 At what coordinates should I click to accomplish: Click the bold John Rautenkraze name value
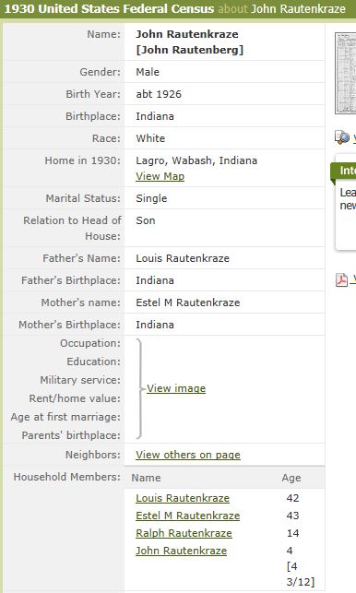tap(187, 34)
